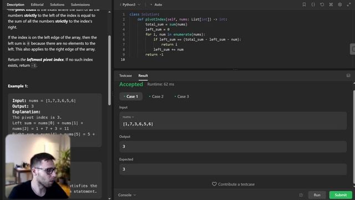Reset code with the revert icon
This screenshot has width=355, height=200.
click(322, 4)
